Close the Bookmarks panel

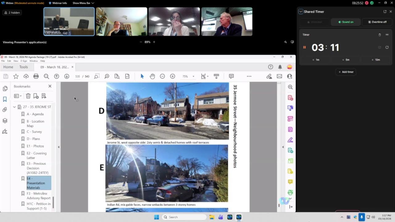tap(50, 86)
